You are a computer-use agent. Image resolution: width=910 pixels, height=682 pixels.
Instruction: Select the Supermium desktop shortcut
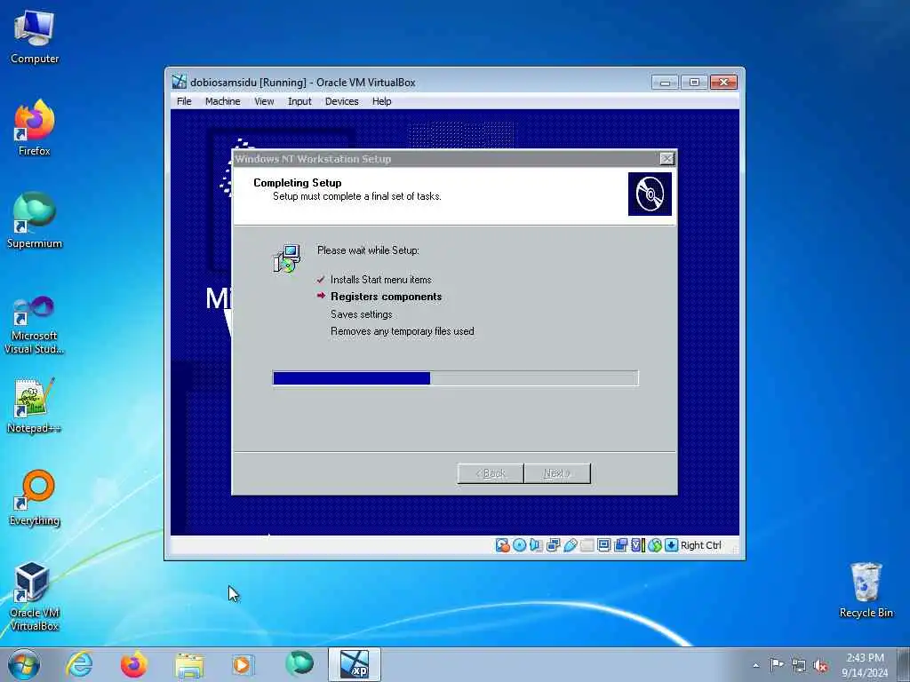coord(35,220)
